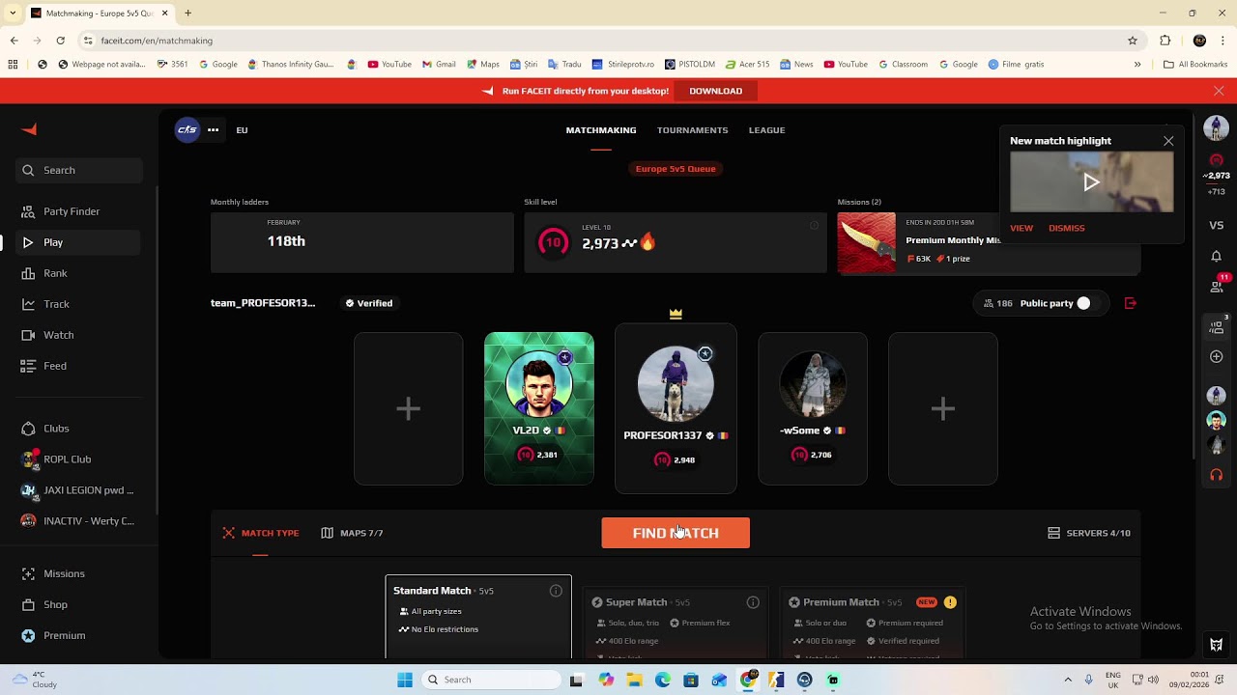
Task: Open Clubs from the sidebar
Action: 56,429
